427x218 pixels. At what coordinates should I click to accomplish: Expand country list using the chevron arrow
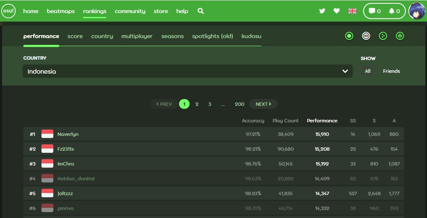(x=345, y=72)
